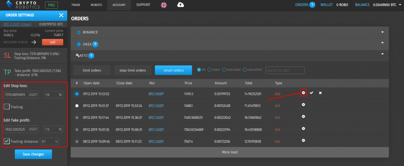Confirm the 15:53:52 order with checkmark
Image resolution: width=404 pixels, height=166 pixels.
(x=312, y=93)
